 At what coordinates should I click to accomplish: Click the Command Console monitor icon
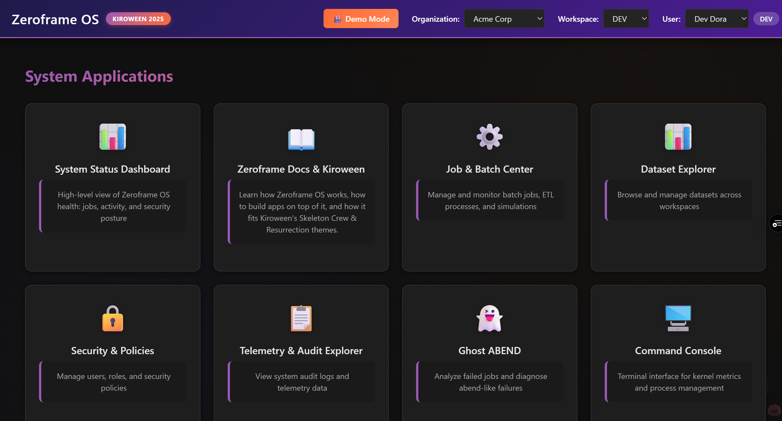pos(678,318)
